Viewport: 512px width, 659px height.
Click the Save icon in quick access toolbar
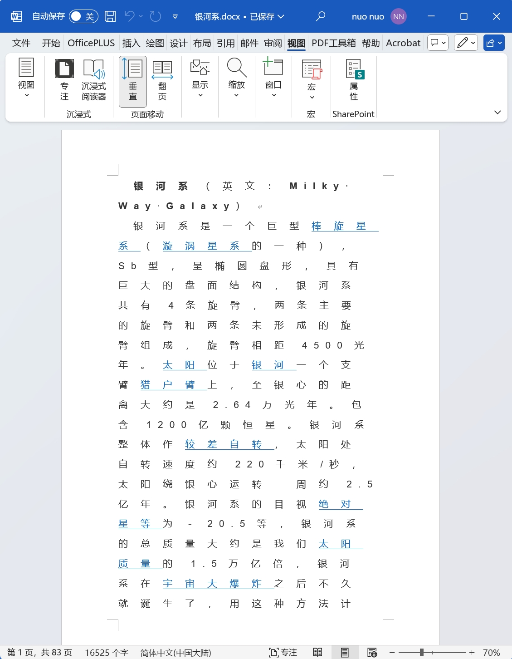(109, 16)
